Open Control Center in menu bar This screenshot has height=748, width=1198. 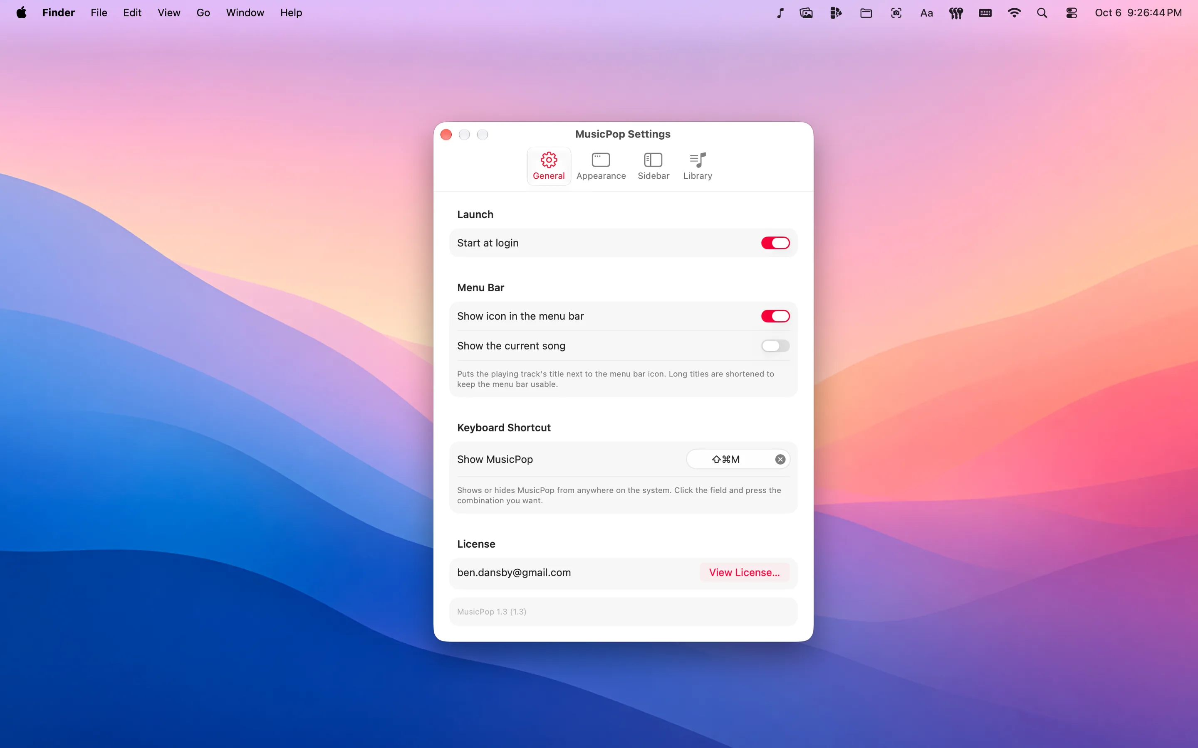1072,13
